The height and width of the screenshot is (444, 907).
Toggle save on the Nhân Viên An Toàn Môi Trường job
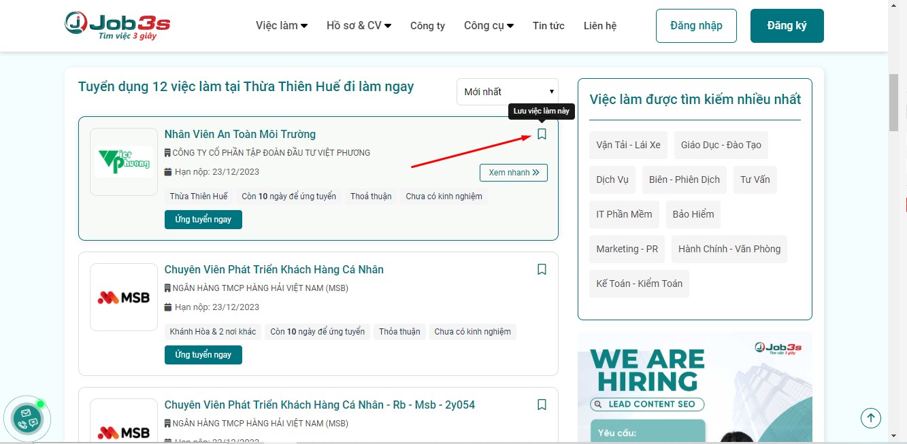[542, 134]
